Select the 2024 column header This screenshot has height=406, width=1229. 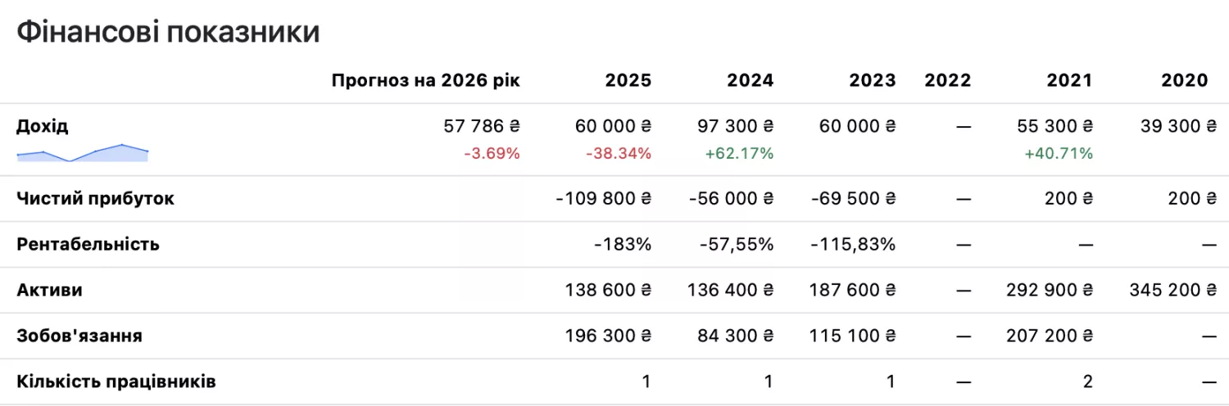point(751,80)
